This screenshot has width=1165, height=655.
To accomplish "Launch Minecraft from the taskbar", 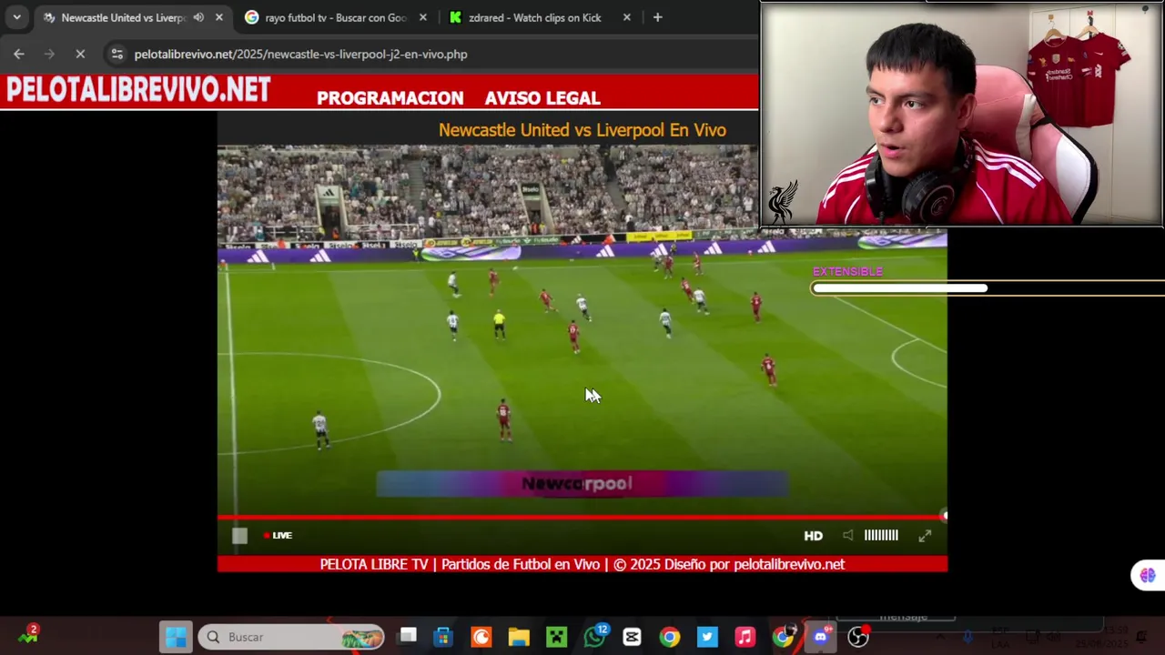I will [x=556, y=637].
